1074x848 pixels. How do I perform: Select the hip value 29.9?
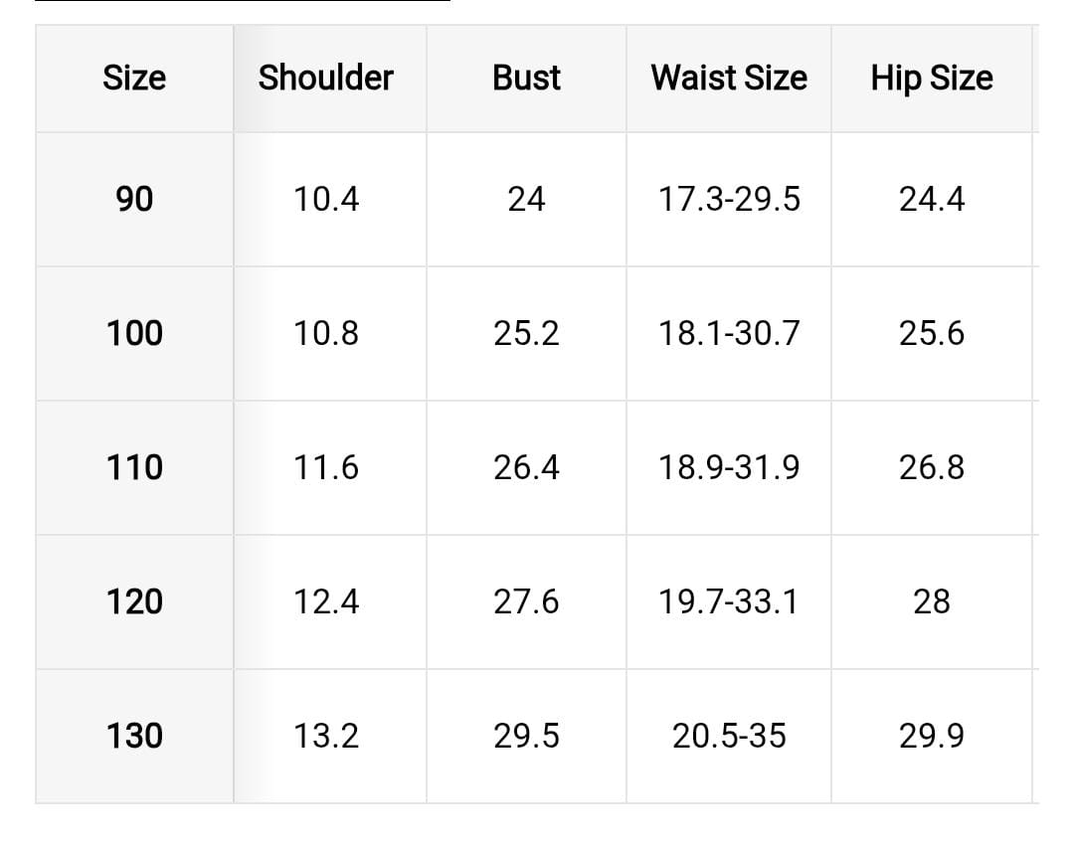click(x=932, y=736)
